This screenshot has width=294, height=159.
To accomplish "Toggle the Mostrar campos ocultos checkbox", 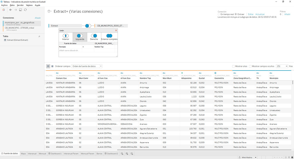I will pos(250,66).
